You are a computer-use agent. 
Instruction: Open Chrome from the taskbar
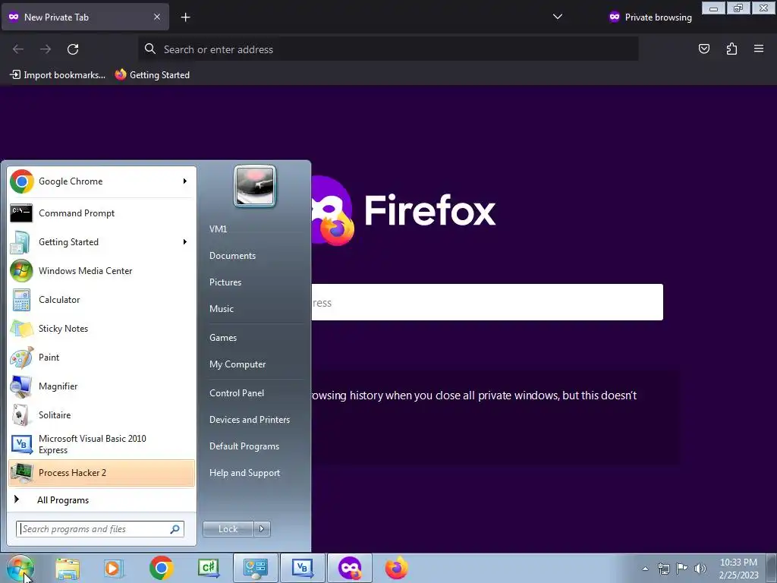click(161, 568)
